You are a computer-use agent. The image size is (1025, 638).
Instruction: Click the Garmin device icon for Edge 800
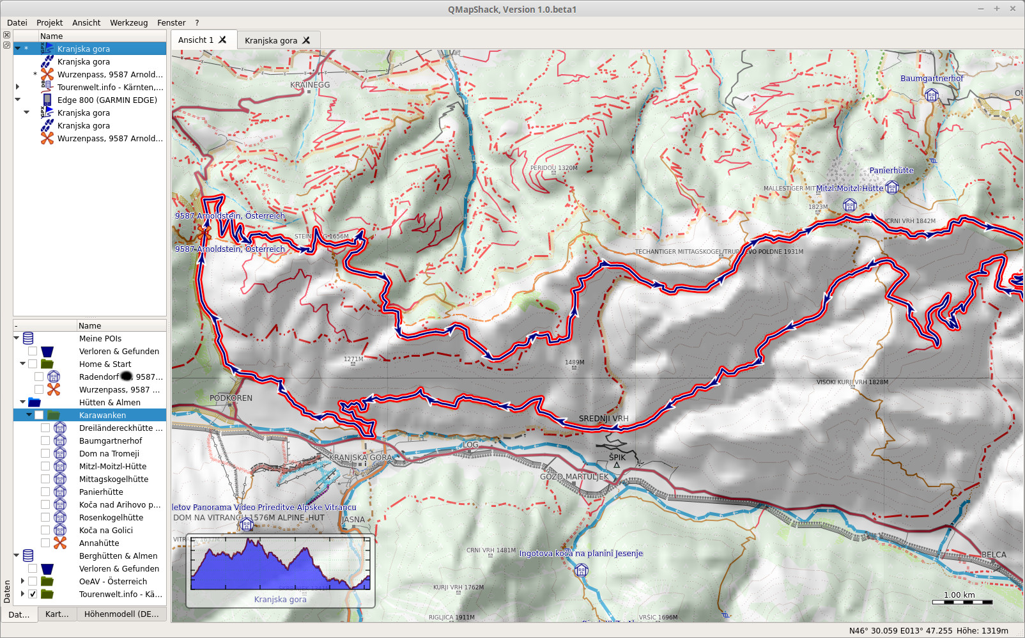click(47, 100)
